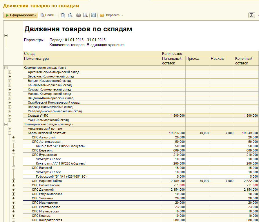Expand the ОПС Вознесенское row
Image resolution: width=259 pixels, height=222 pixels.
pos(13,185)
